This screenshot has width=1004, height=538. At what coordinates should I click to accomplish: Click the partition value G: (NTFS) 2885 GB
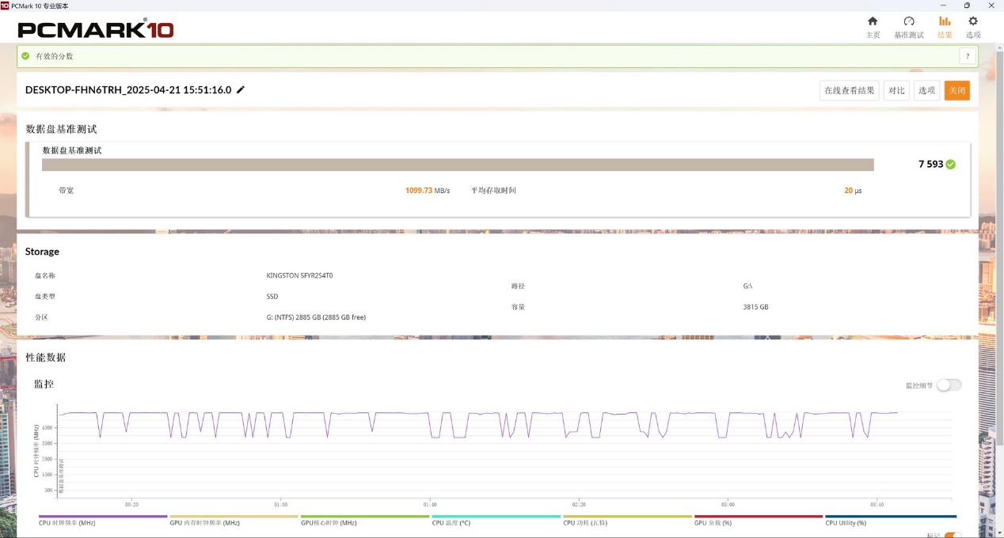tap(316, 317)
